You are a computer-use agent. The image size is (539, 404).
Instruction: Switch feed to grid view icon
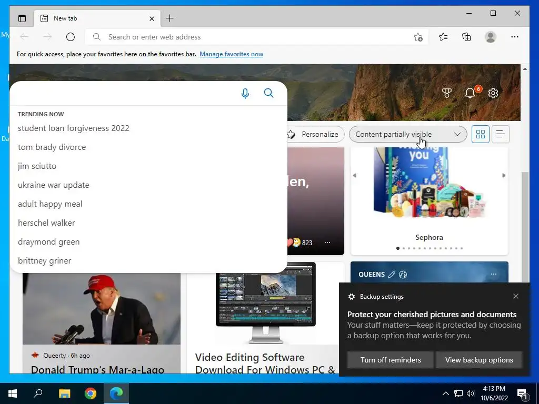click(x=480, y=134)
